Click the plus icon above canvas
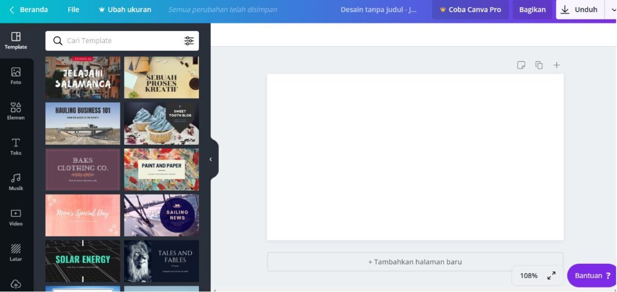This screenshot has height=292, width=617. tap(556, 65)
